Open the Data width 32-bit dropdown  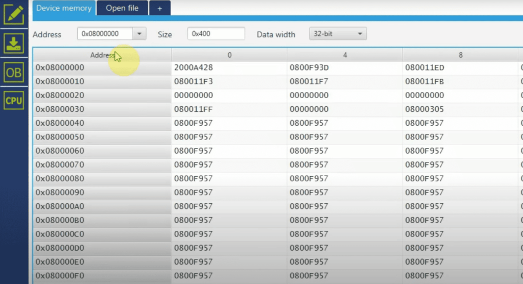point(338,34)
